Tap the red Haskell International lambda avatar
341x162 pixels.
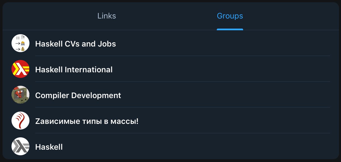(20, 69)
